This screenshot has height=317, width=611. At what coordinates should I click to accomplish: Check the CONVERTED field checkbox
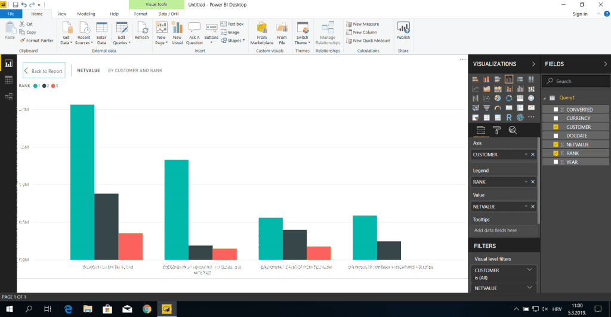pyautogui.click(x=556, y=110)
